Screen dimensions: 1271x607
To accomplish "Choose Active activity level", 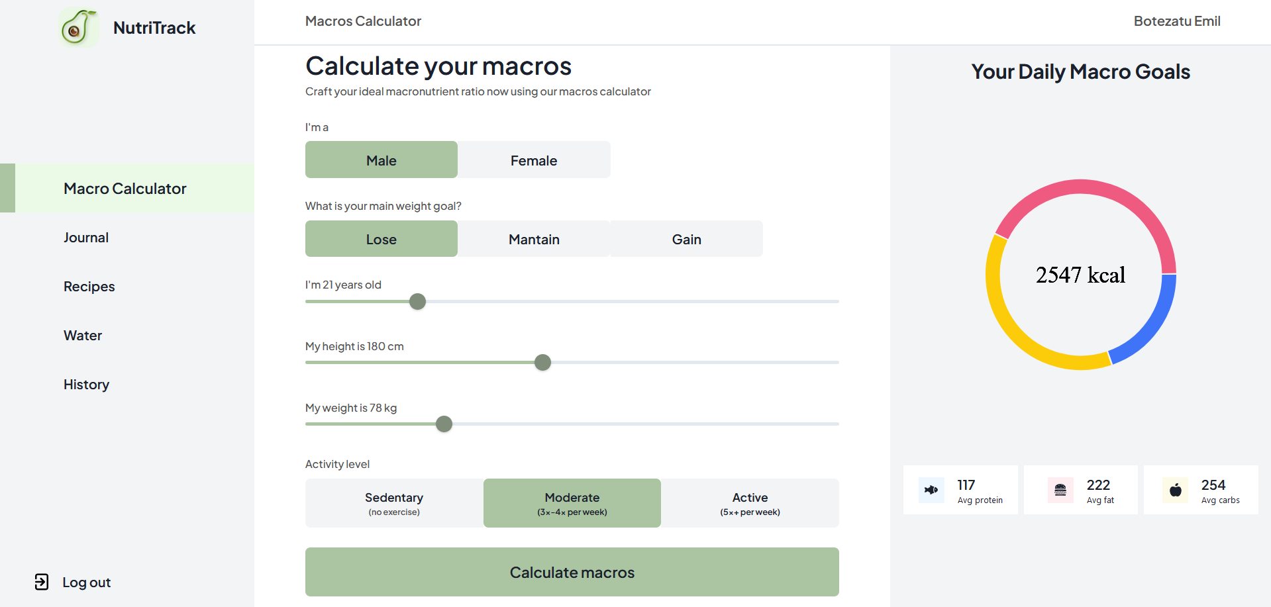I will pos(750,502).
